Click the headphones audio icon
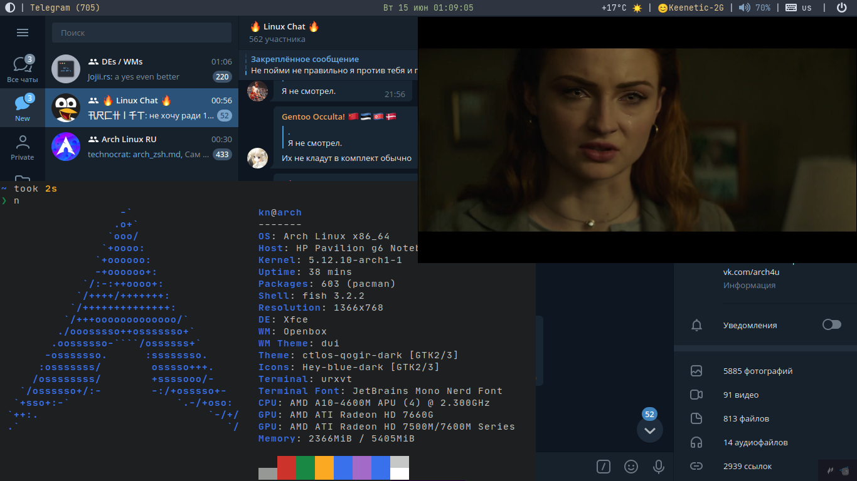857x481 pixels. (x=696, y=442)
